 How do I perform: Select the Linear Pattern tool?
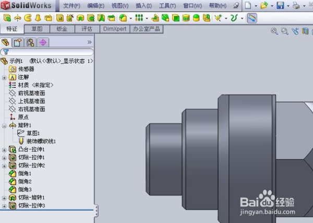click(x=139, y=18)
